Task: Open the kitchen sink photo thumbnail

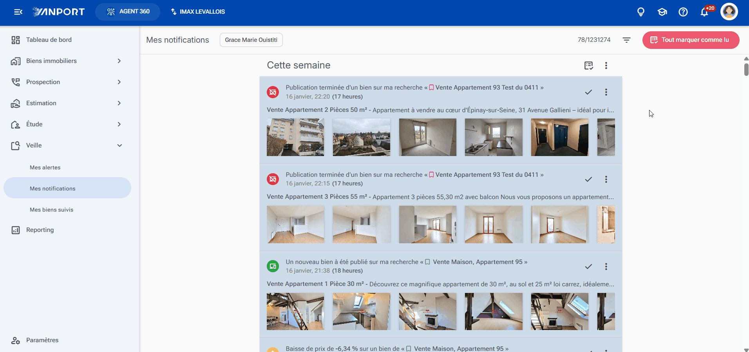Action: coord(494,137)
